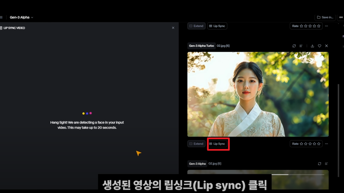Expand the ellipsis options beside top Rate stars
The image size is (344, 193).
coord(326,26)
